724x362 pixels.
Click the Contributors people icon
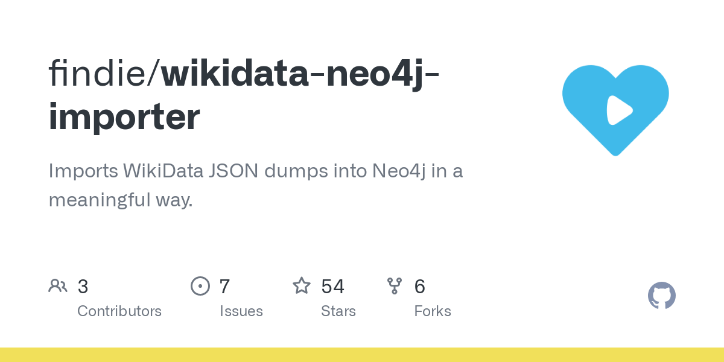pos(58,286)
